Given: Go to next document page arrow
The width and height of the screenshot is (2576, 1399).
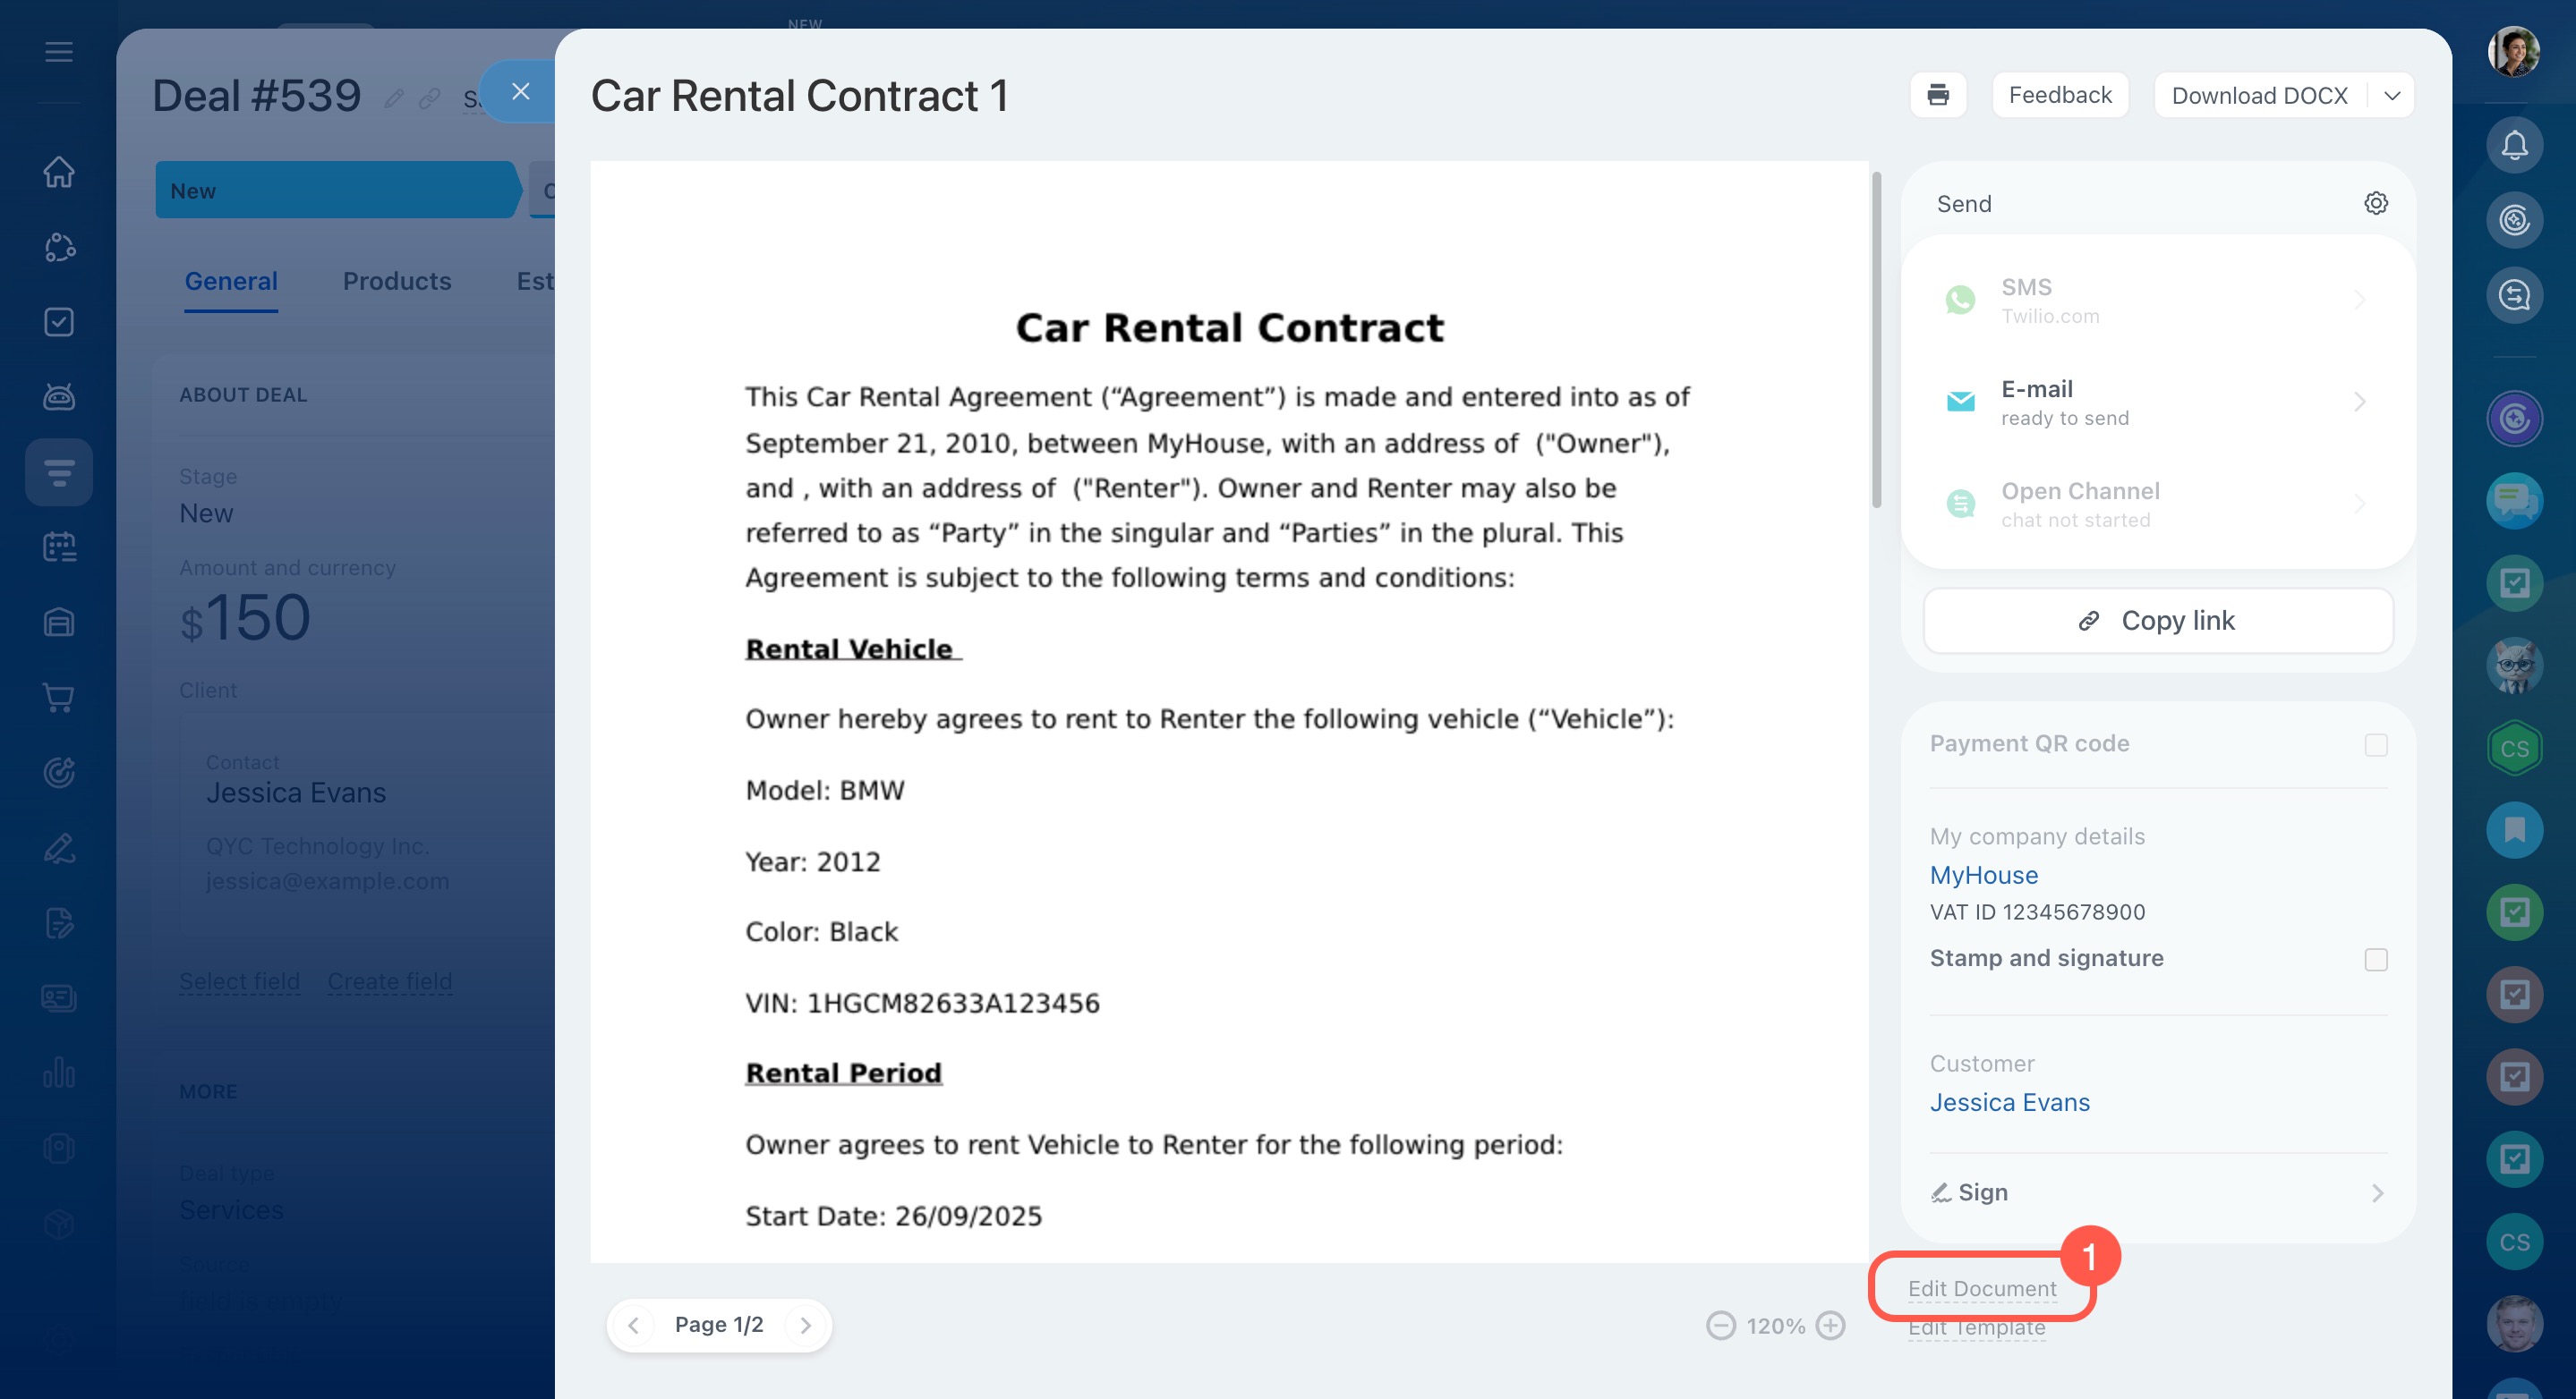Looking at the screenshot, I should coord(805,1325).
